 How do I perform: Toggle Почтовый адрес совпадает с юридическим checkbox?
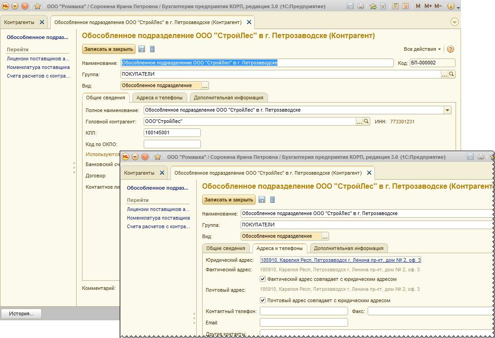point(263,300)
